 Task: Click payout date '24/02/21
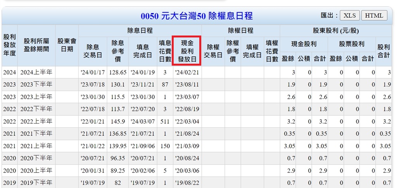[x=187, y=73]
